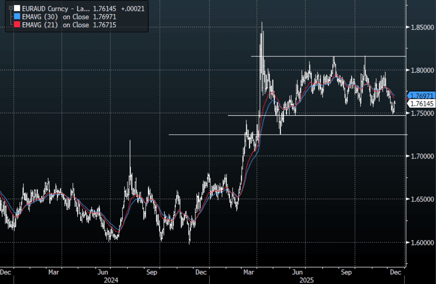
Task: Click the red EMAVG (21) color swatch
Action: click(x=17, y=25)
